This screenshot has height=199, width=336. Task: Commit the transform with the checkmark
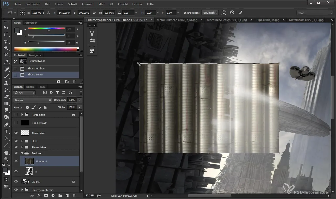coord(240,13)
